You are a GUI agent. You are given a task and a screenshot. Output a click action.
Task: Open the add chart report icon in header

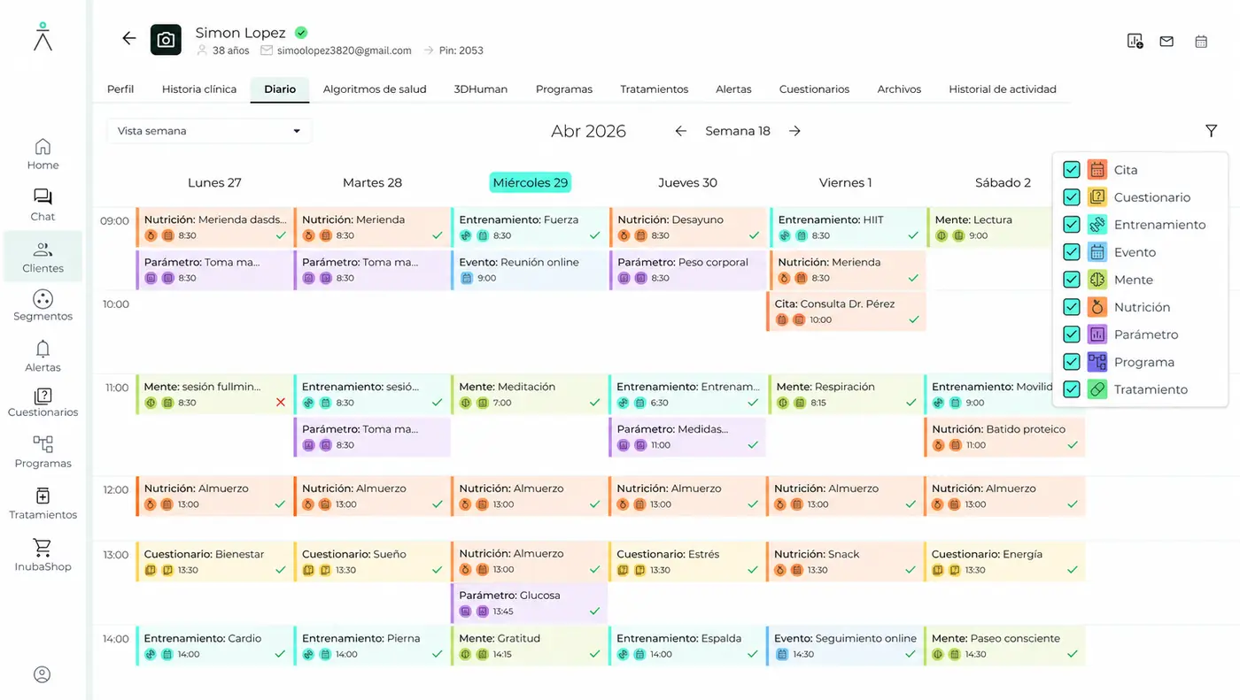pos(1135,41)
